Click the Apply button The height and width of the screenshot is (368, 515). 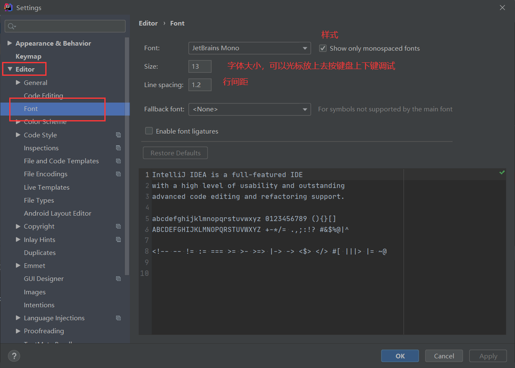click(x=488, y=356)
